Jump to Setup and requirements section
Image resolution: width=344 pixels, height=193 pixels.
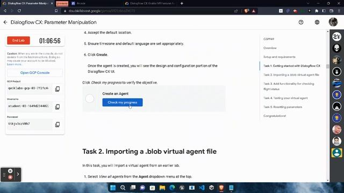(279, 57)
